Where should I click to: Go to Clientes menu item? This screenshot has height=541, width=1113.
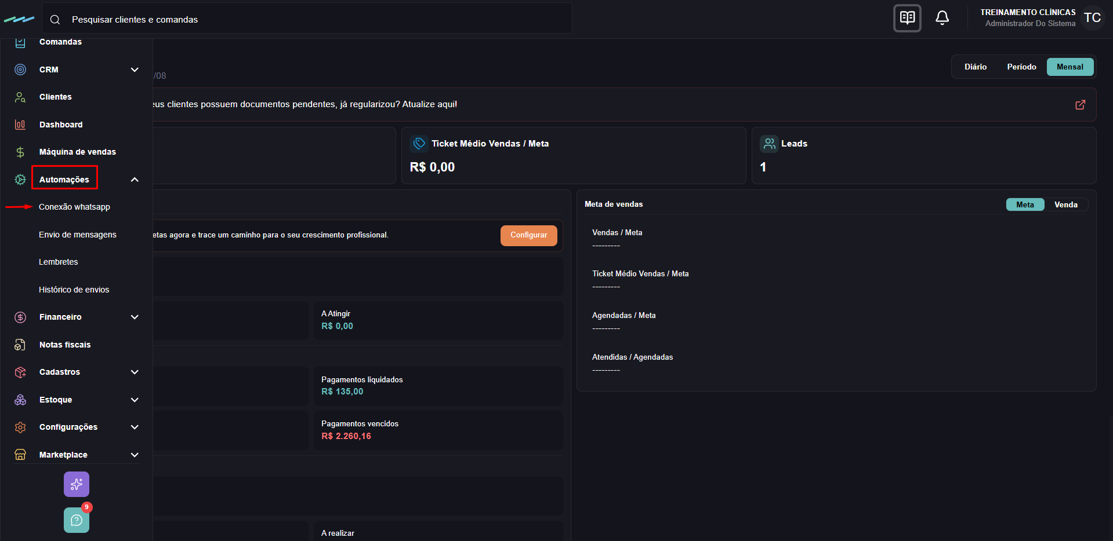coord(56,97)
